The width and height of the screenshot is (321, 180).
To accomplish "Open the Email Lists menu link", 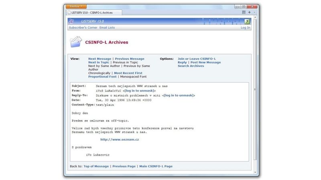I will [x=107, y=28].
